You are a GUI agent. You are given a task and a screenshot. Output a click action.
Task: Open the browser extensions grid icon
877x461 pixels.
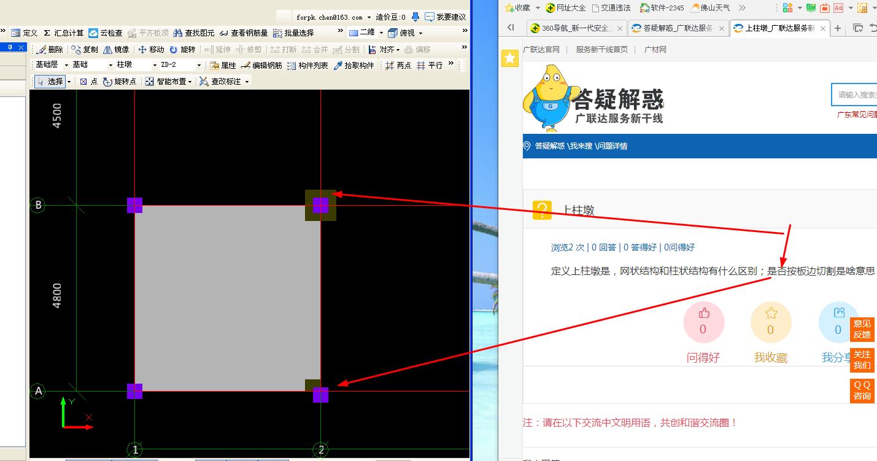(x=787, y=8)
